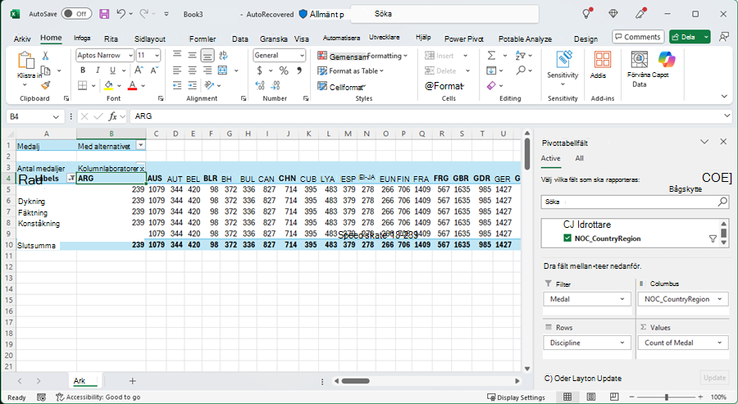Select Normal view in status bar
Image resolution: width=738 pixels, height=404 pixels.
coord(567,397)
